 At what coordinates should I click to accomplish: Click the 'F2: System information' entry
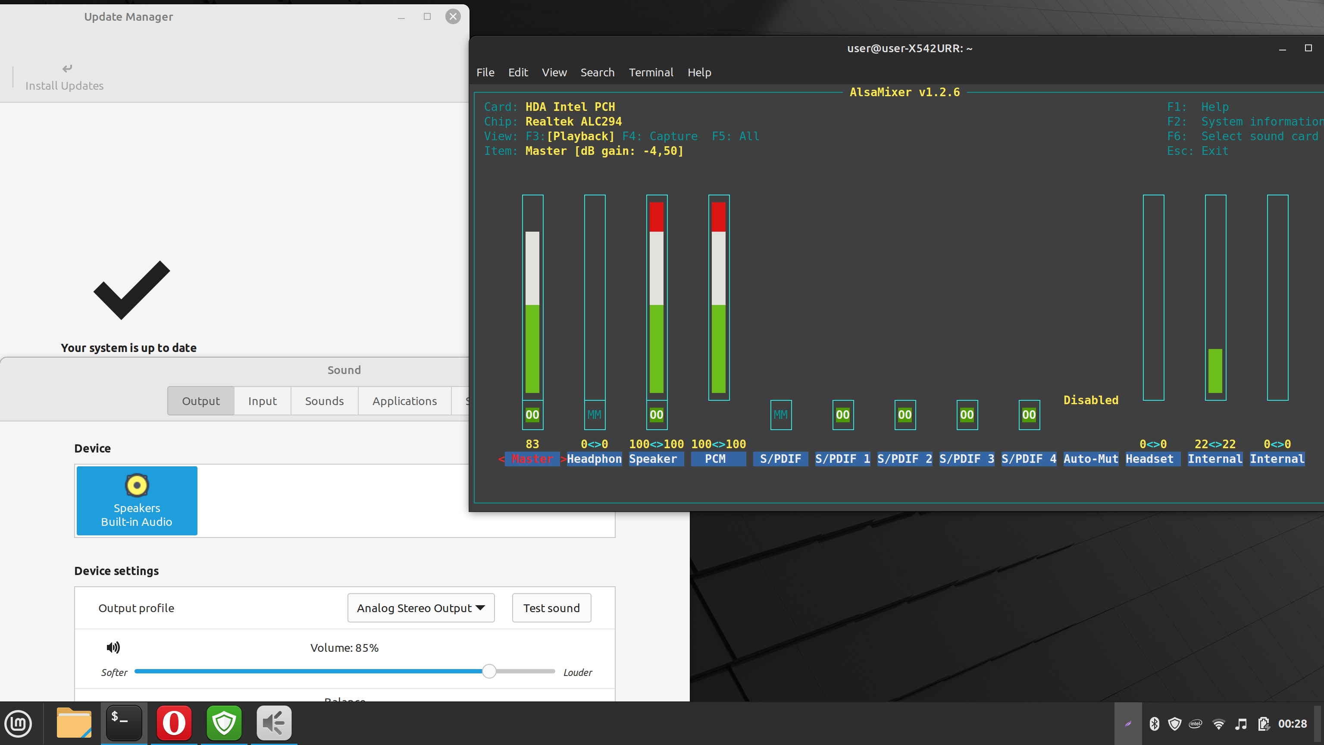tap(1246, 122)
